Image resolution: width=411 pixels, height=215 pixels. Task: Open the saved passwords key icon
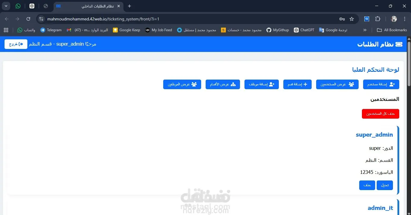point(342,19)
